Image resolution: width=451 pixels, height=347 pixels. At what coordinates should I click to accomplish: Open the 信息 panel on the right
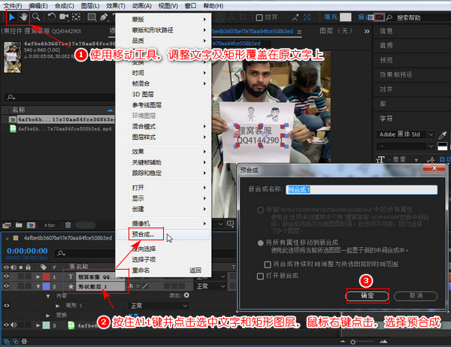(386, 31)
